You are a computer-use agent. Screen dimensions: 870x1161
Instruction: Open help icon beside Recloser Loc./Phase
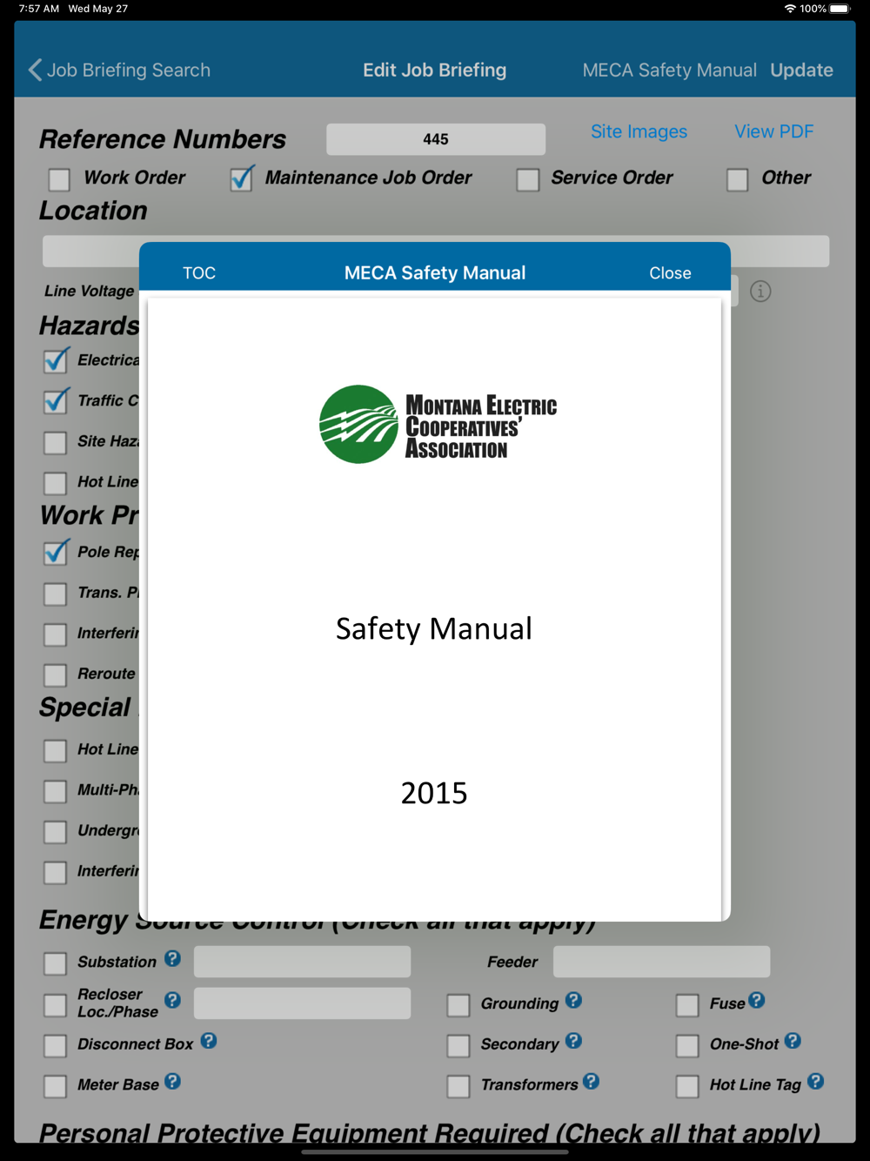coord(172,1000)
